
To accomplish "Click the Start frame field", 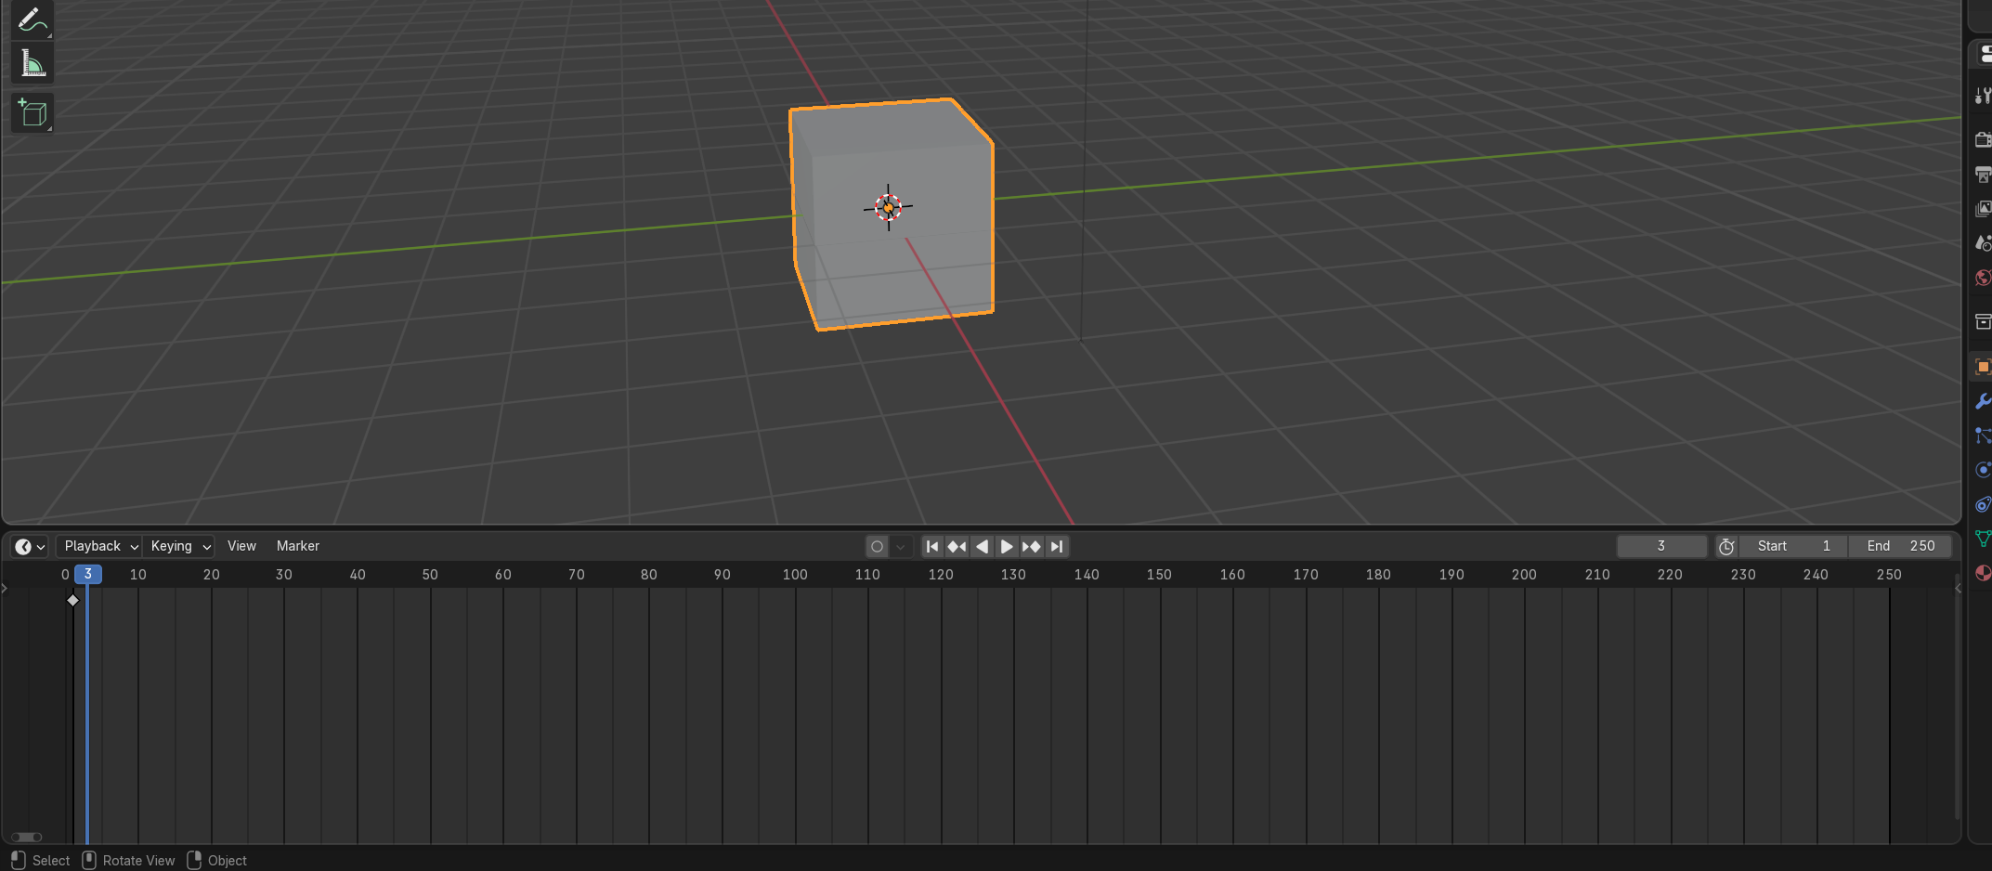I will [1793, 546].
